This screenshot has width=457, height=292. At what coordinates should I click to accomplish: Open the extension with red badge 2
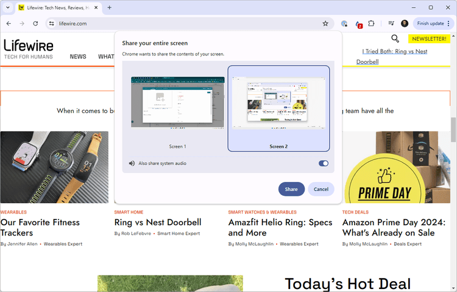point(358,24)
